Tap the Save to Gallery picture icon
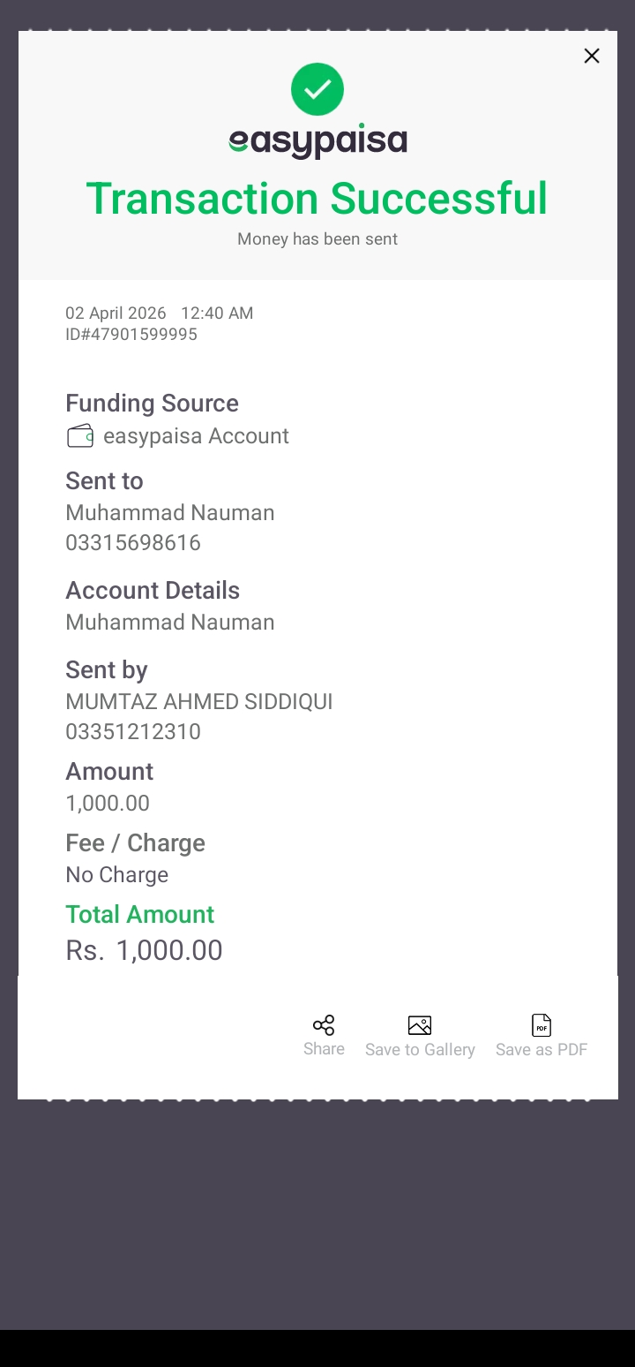The width and height of the screenshot is (635, 1367). (x=420, y=1025)
